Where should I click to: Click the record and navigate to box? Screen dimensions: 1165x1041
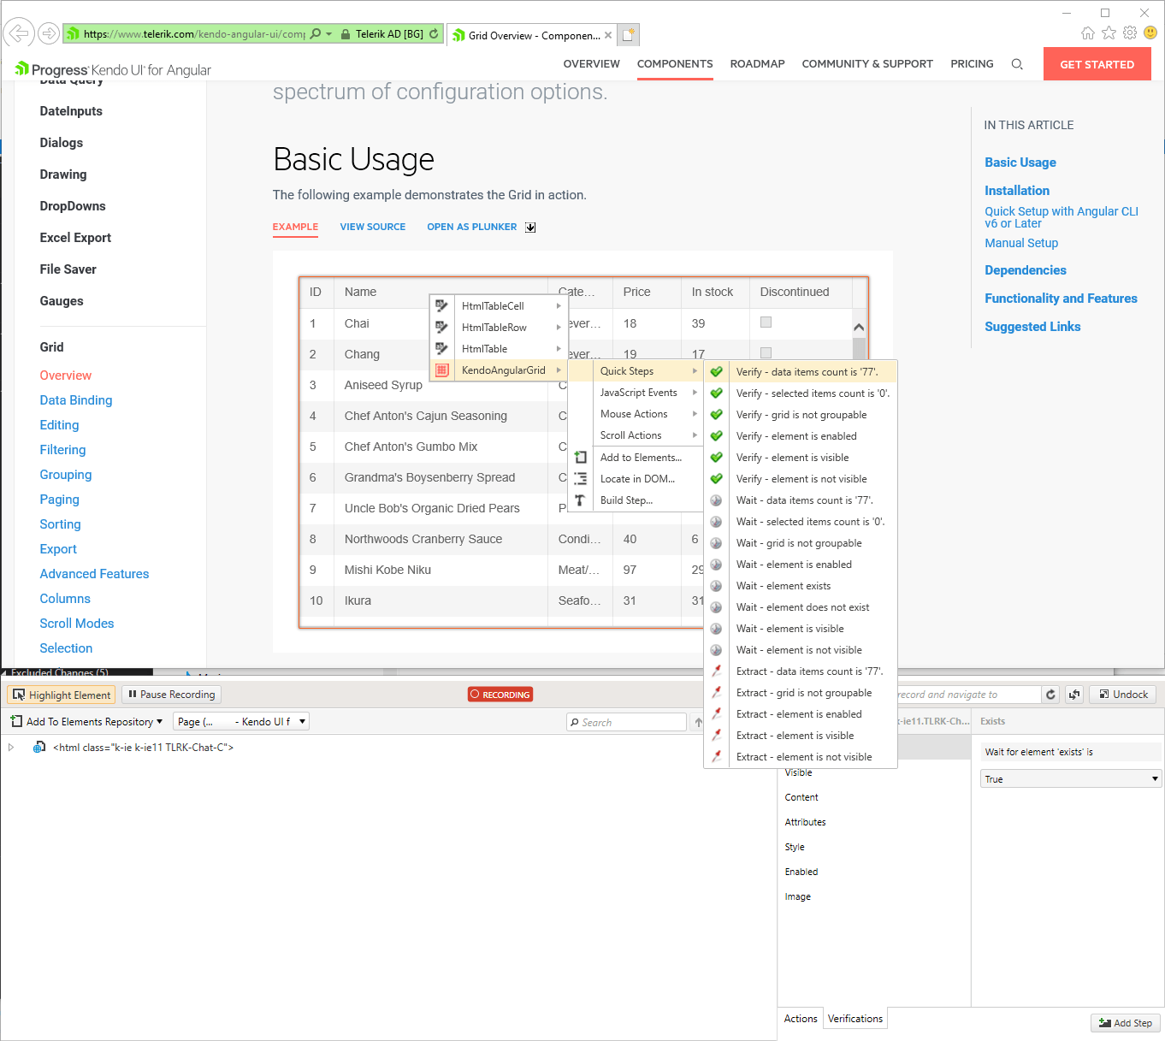click(x=968, y=695)
